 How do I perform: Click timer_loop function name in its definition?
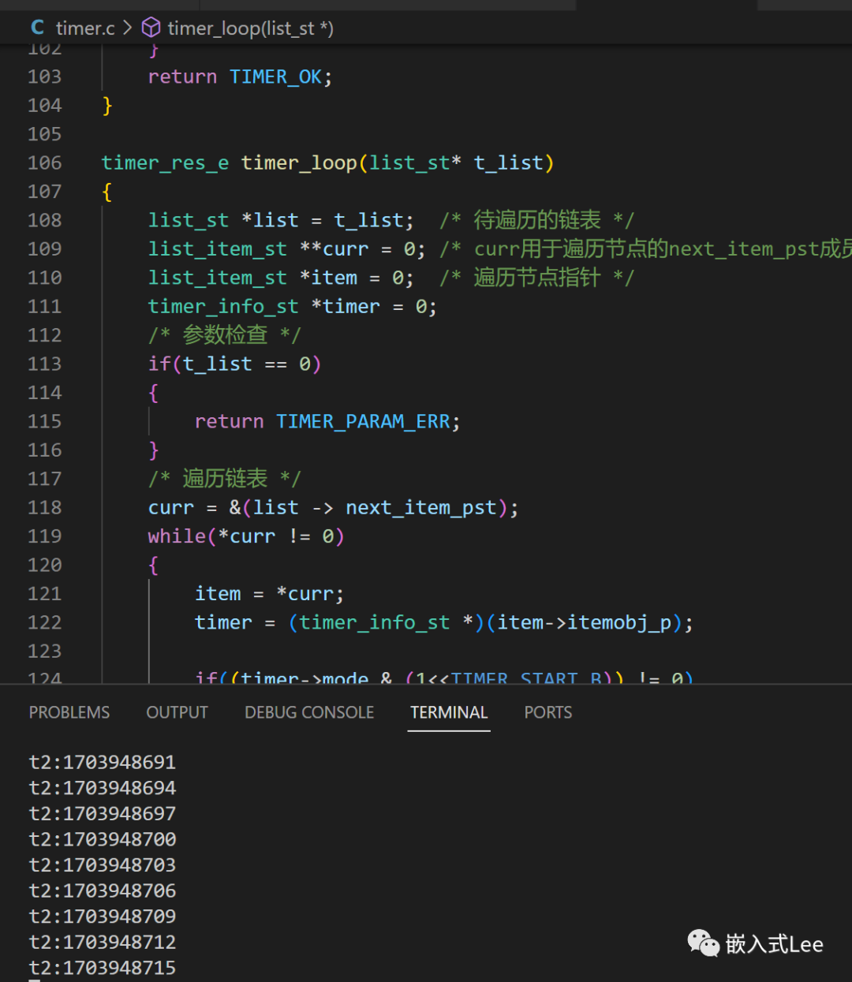[299, 162]
